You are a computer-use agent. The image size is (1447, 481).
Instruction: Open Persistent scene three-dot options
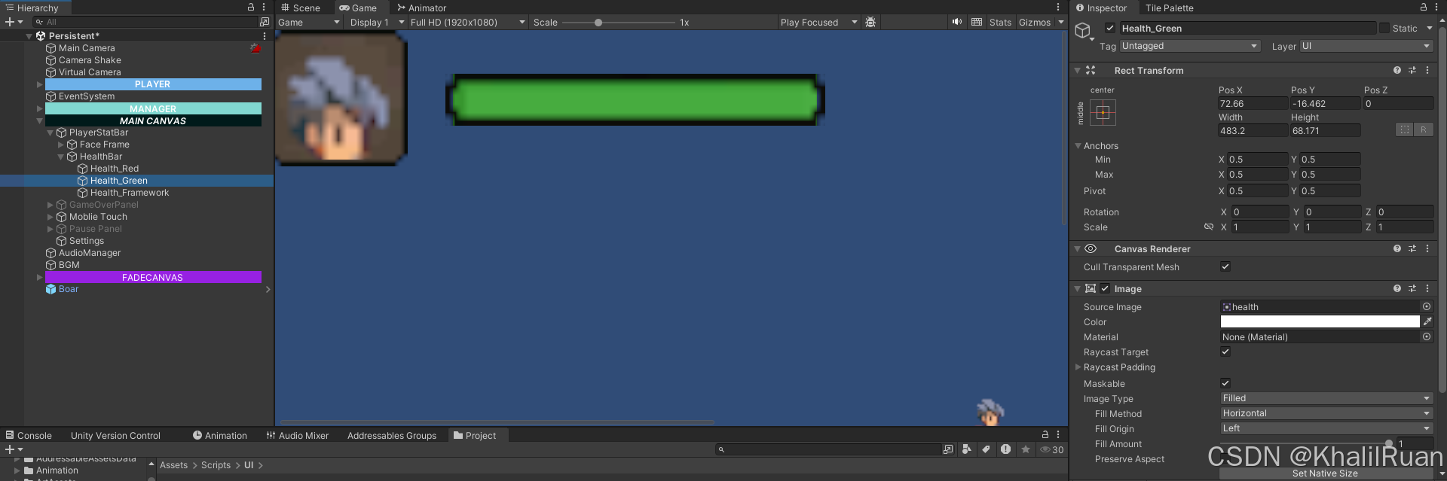[264, 35]
